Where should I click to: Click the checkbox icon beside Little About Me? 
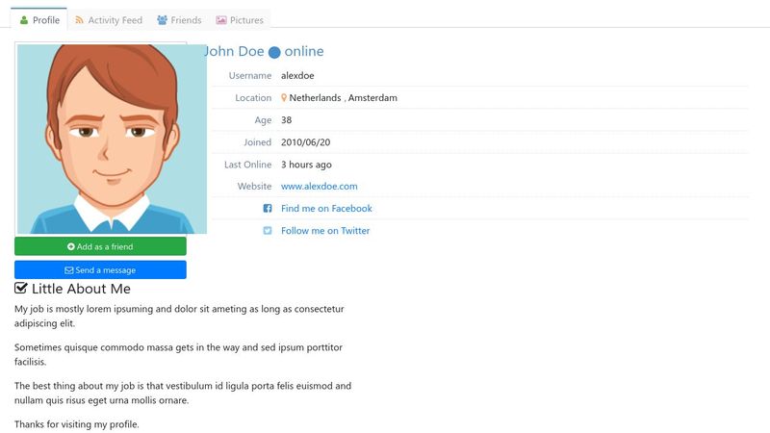(20, 288)
